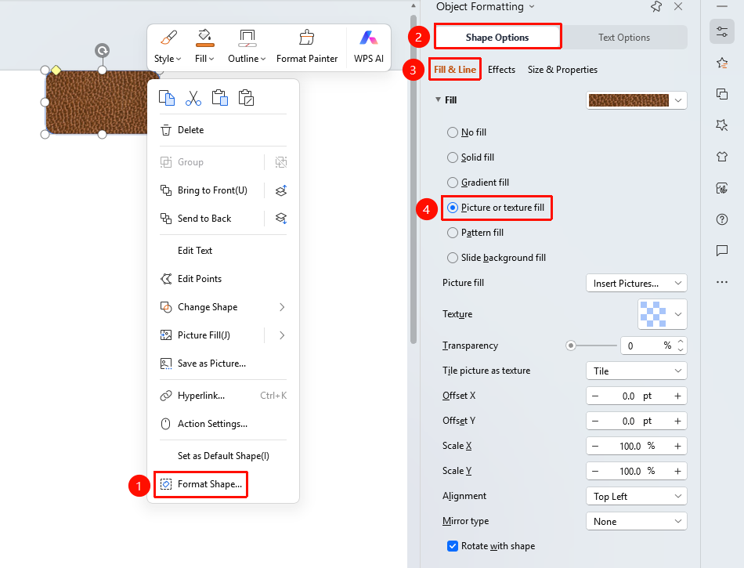Pin the Object Formatting panel
Image resolution: width=744 pixels, height=568 pixels.
pos(656,6)
